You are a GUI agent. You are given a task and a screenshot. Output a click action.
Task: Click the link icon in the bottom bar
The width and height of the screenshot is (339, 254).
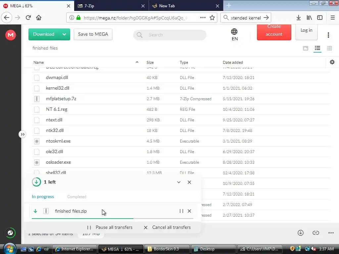click(x=315, y=233)
